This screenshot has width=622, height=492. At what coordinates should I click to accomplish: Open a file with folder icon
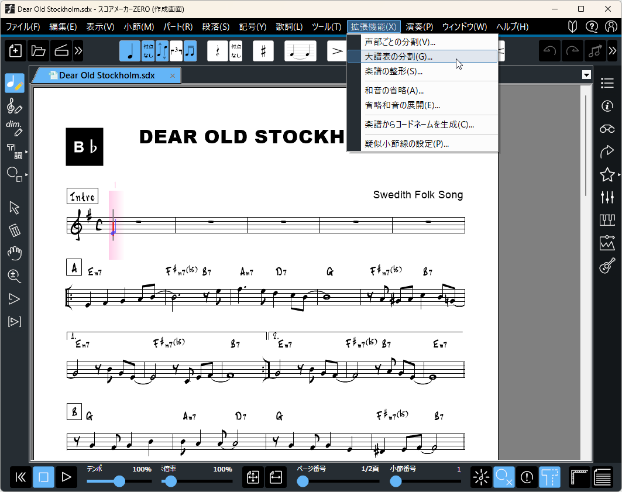(x=39, y=51)
